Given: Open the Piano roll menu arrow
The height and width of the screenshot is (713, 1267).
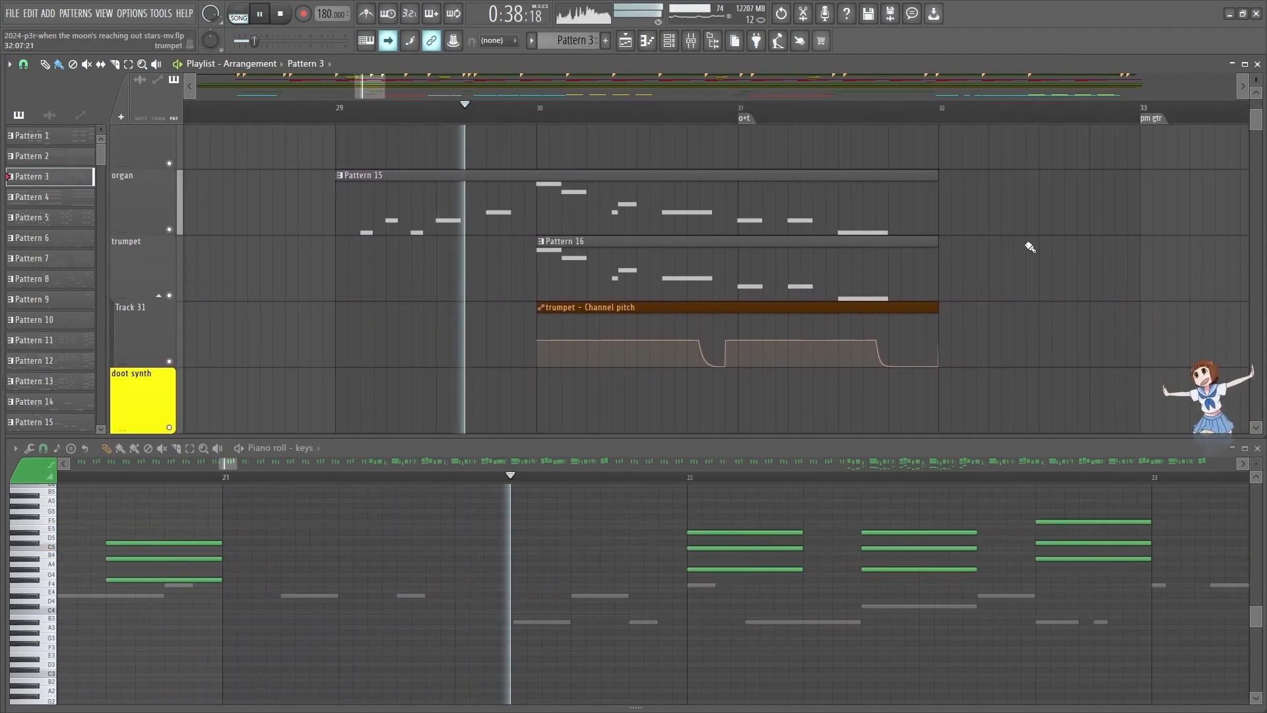Looking at the screenshot, I should click(15, 448).
